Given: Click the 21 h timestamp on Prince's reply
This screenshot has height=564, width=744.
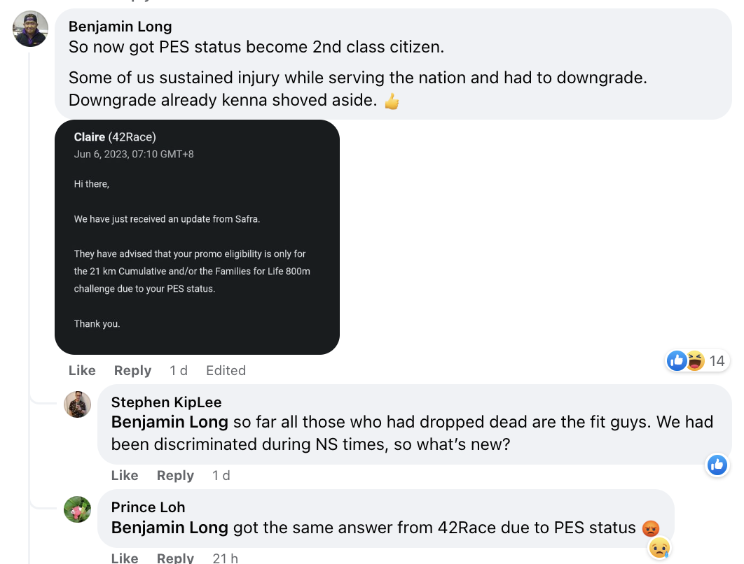Looking at the screenshot, I should (225, 558).
